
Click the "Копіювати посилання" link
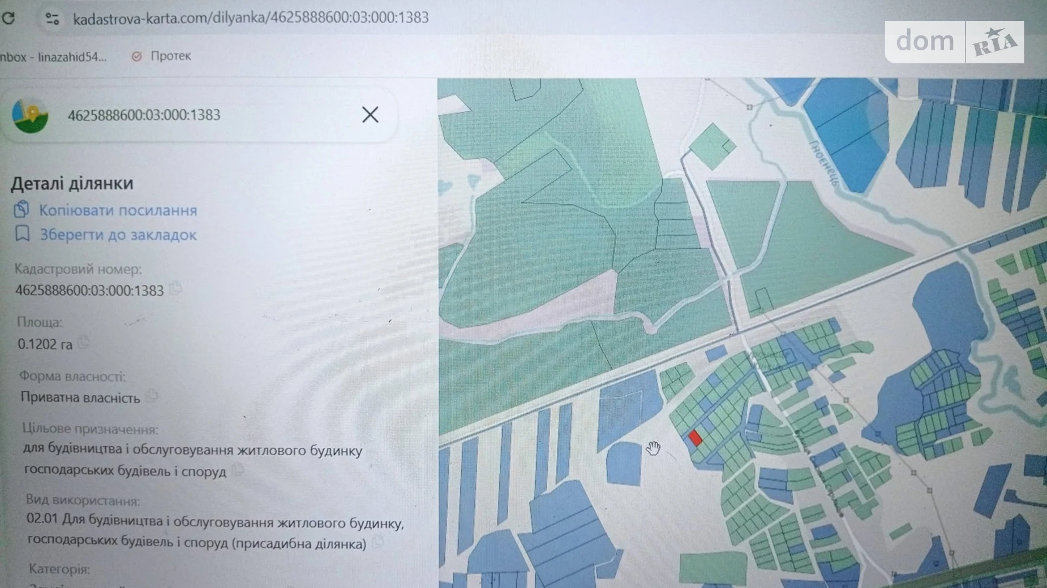(x=117, y=210)
